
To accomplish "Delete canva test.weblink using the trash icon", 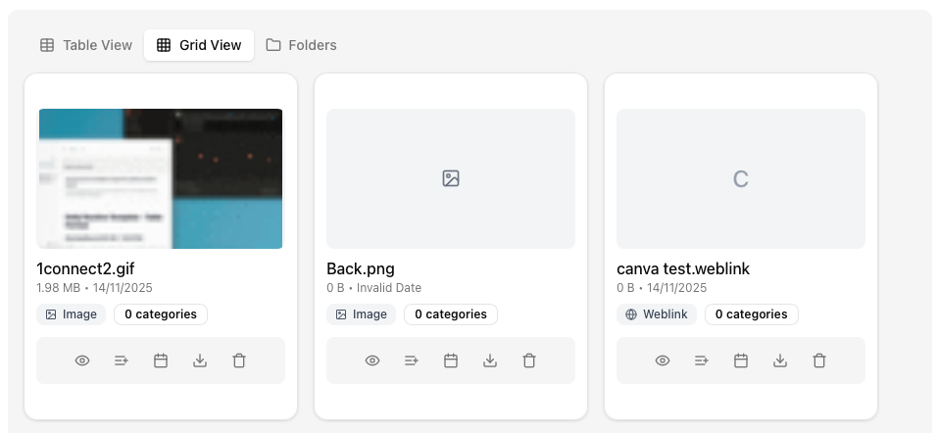I will coord(819,361).
